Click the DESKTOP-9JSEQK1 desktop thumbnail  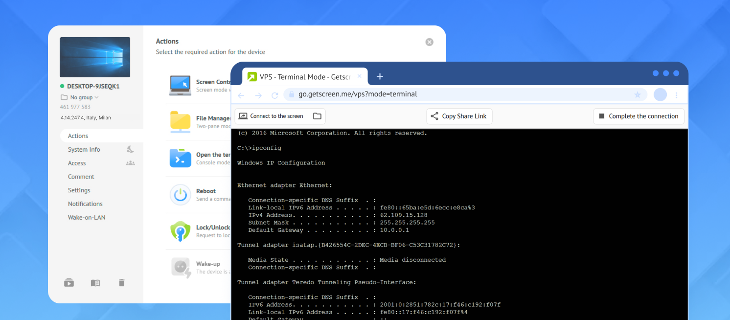point(95,57)
